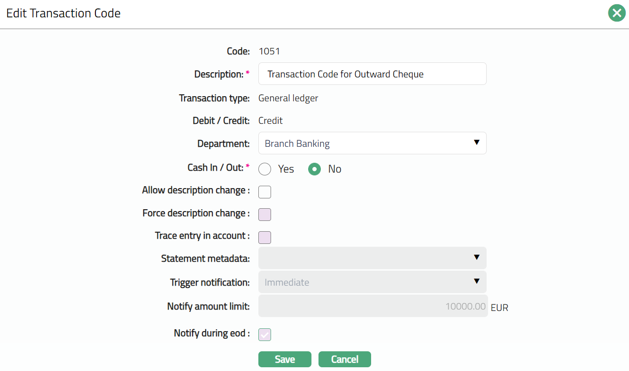This screenshot has height=371, width=629.
Task: Enable the Allow description change checkbox
Action: click(x=265, y=192)
